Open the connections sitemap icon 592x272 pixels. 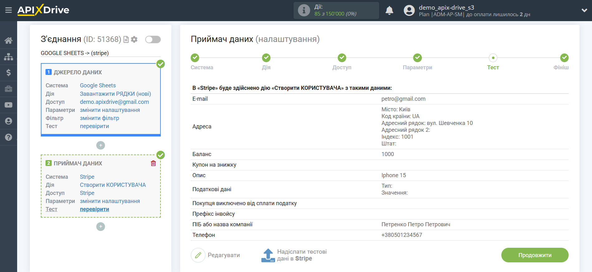(x=8, y=57)
